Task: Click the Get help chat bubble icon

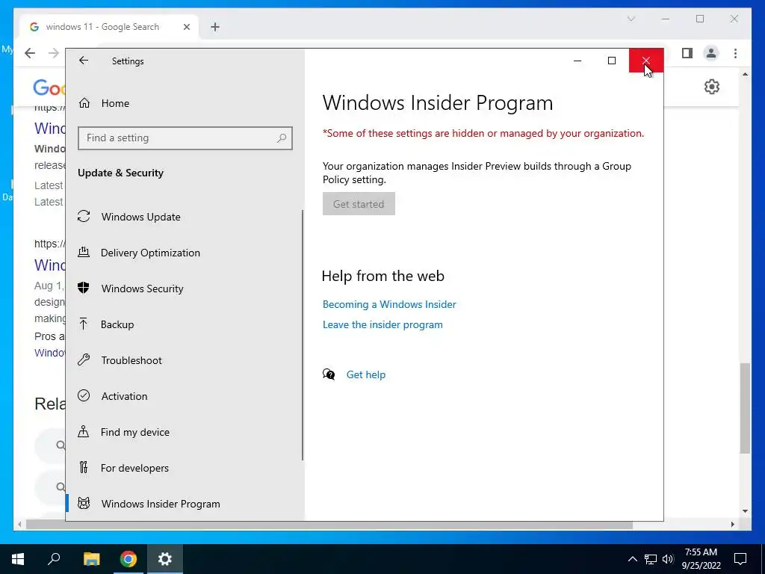Action: 329,374
